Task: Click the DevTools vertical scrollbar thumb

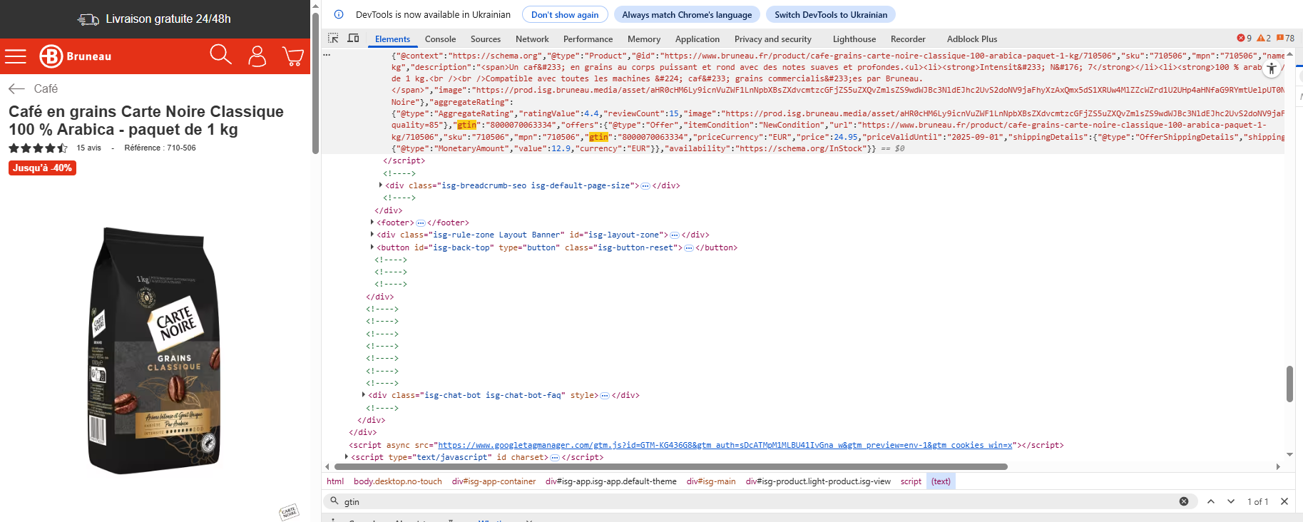Action: [x=1289, y=384]
